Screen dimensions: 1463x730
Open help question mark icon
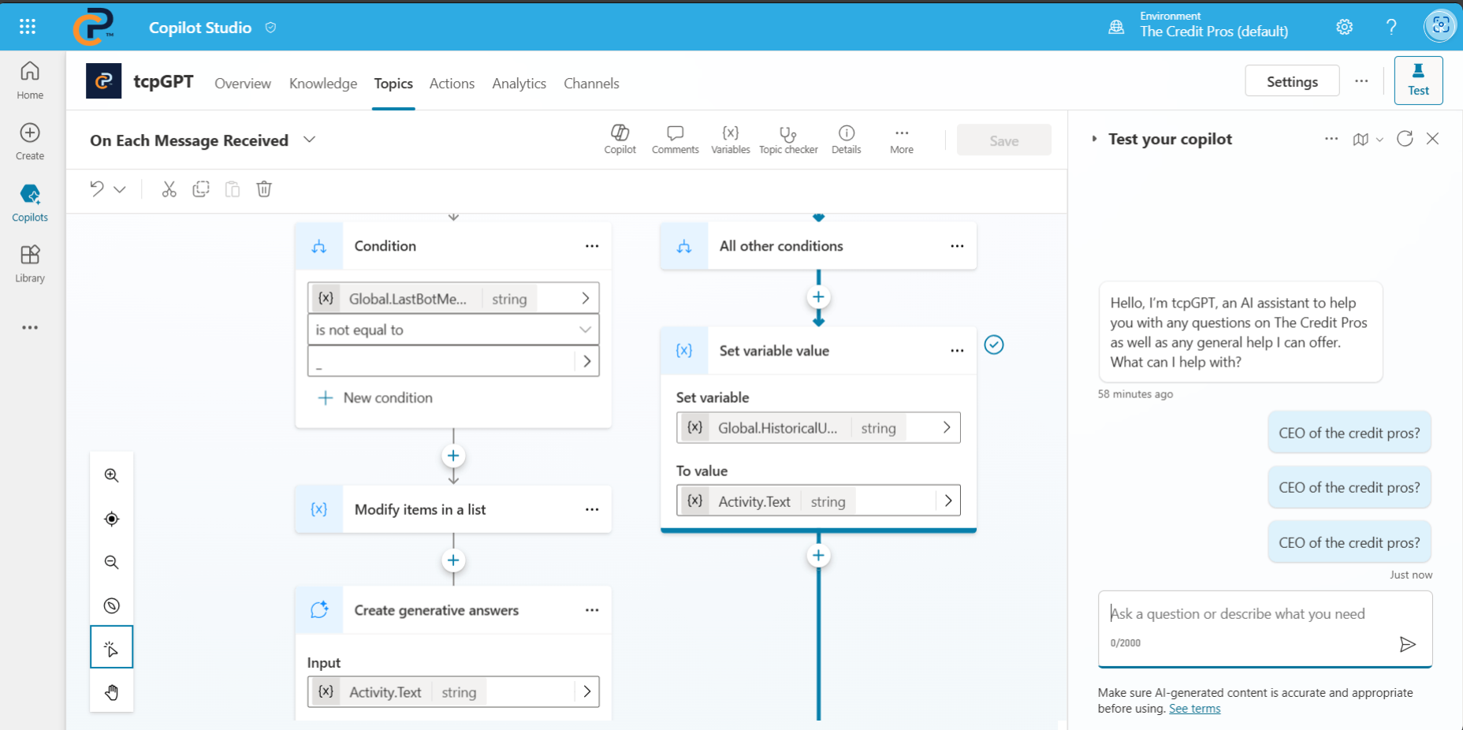(x=1391, y=27)
